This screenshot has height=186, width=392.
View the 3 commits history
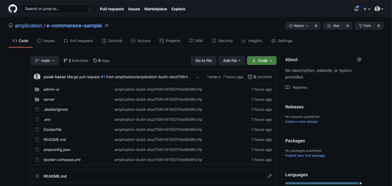(260, 77)
